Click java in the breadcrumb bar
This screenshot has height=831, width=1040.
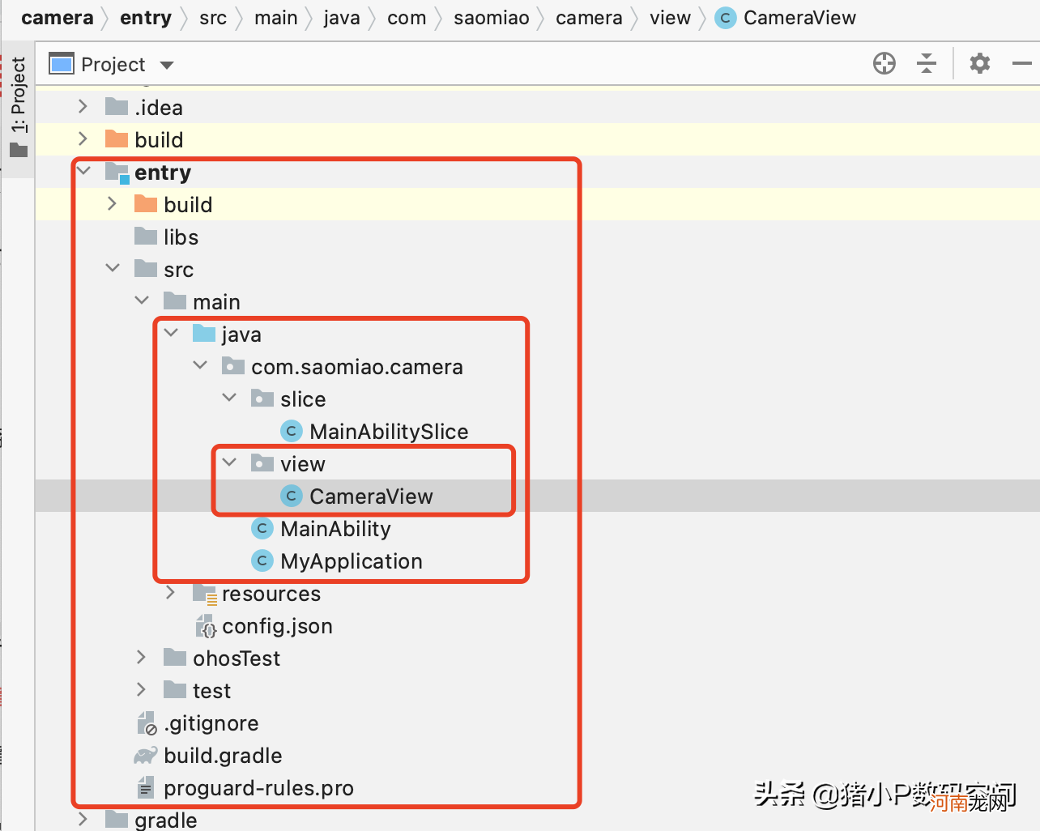(342, 18)
